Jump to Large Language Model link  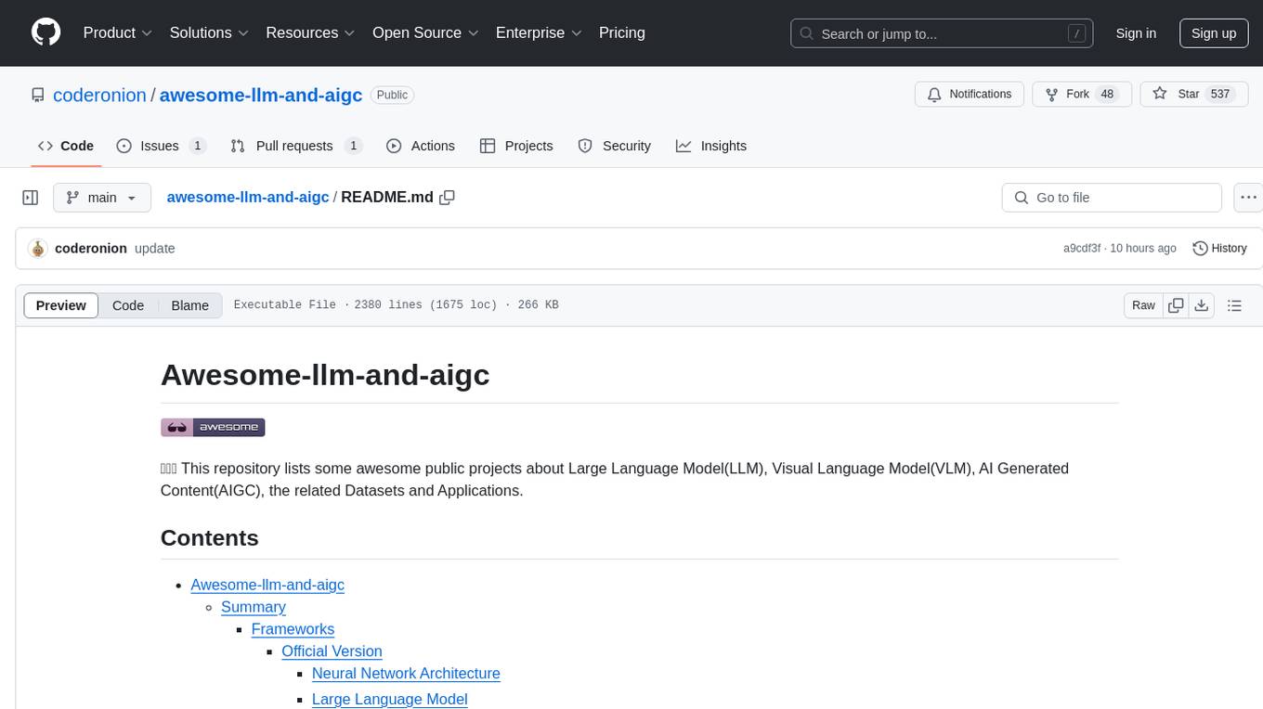pos(389,699)
